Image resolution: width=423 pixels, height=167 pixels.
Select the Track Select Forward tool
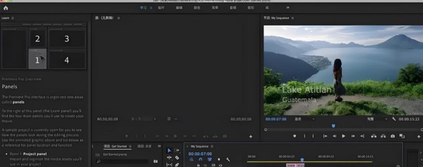pyautogui.click(x=177, y=150)
